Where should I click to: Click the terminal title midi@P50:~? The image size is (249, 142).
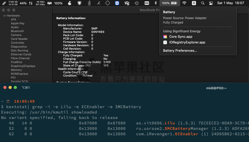tap(216, 88)
